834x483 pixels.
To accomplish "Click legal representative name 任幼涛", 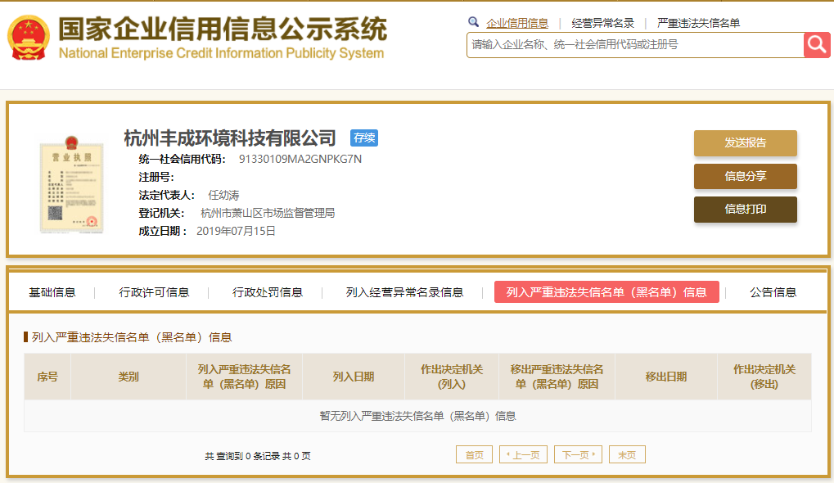I will [223, 195].
